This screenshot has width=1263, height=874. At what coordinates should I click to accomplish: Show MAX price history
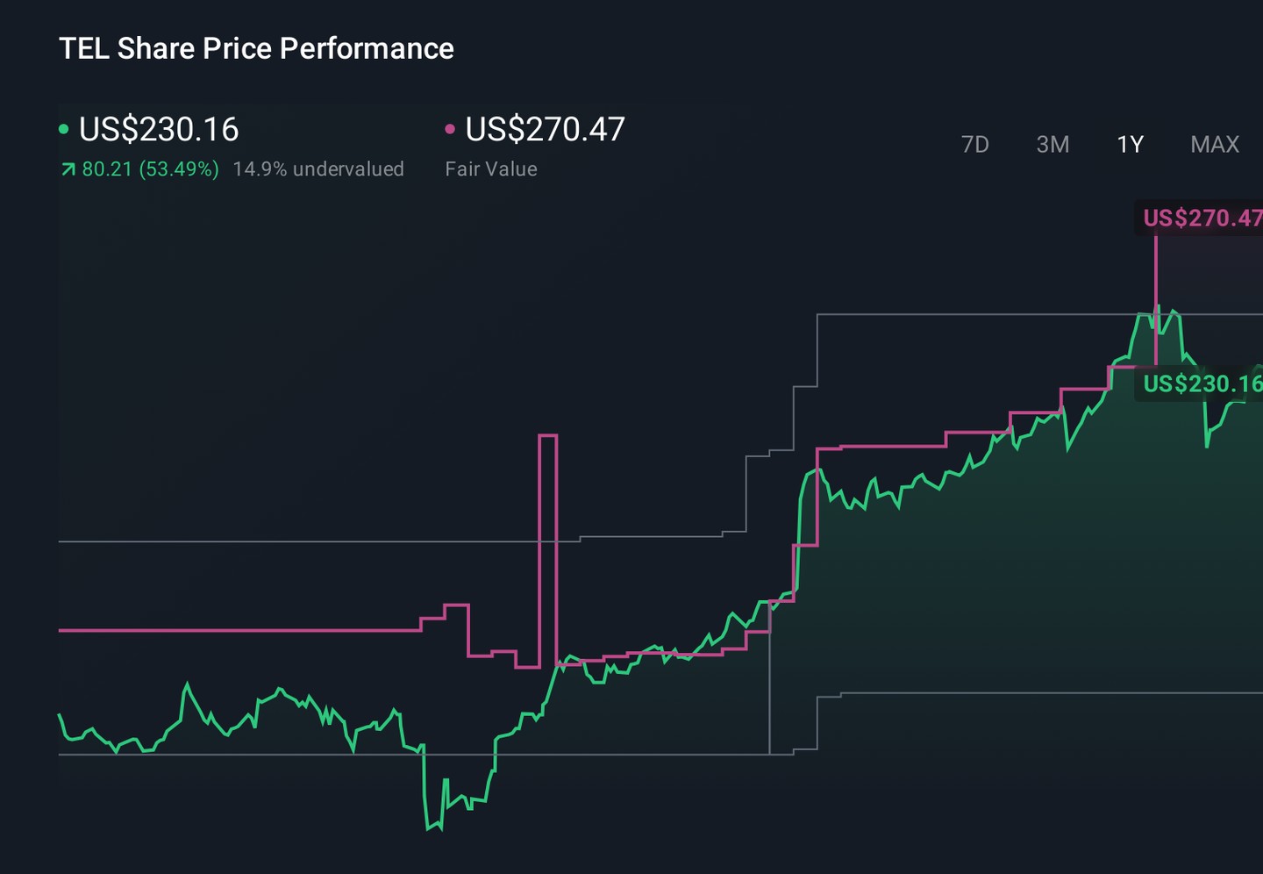(1215, 144)
